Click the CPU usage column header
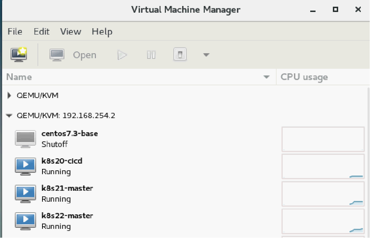This screenshot has width=370, height=238. point(304,77)
